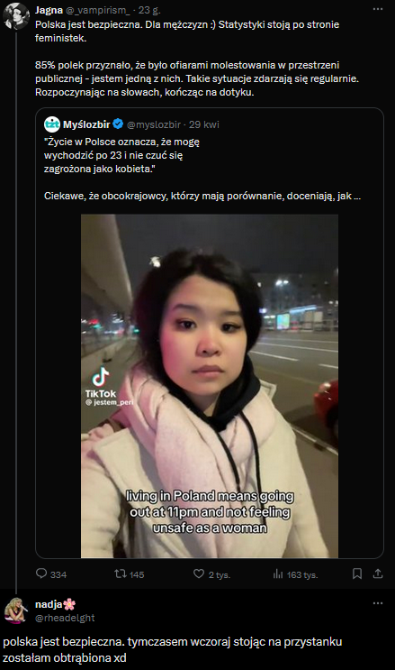Viewport: 395px width, 670px height.
Task: Open the Jagna display name
Action: tap(49, 10)
